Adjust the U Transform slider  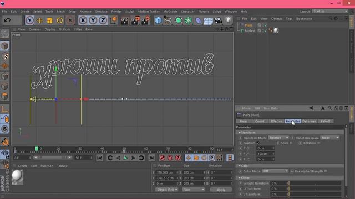click(x=315, y=189)
